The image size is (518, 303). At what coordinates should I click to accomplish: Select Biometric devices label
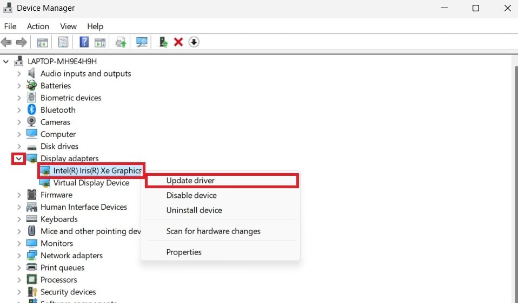[71, 98]
